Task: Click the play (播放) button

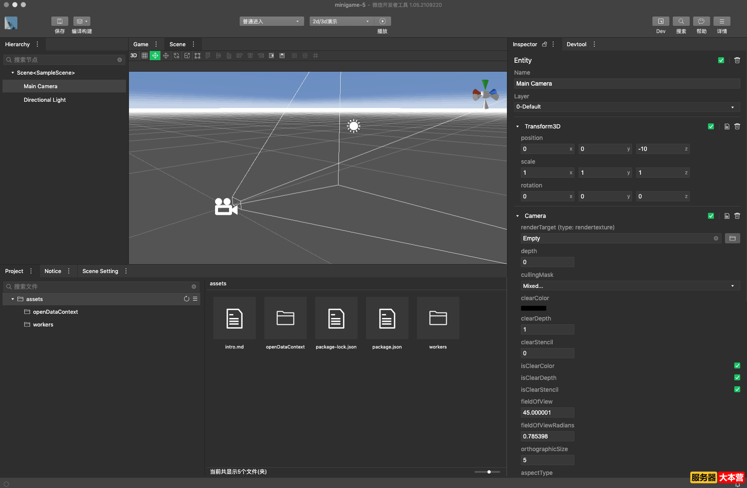Action: click(x=383, y=21)
